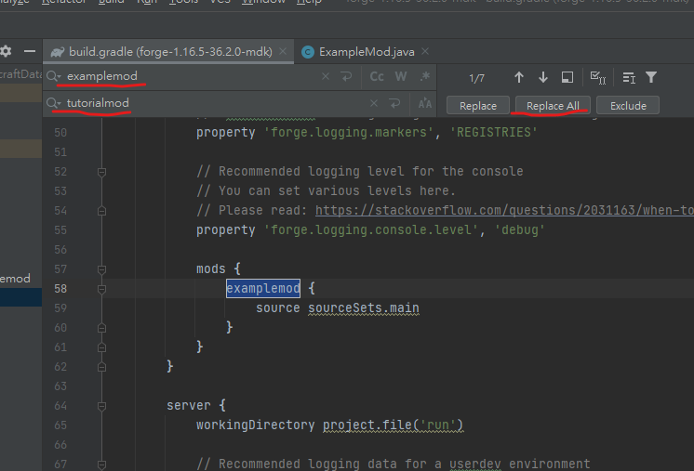This screenshot has width=694, height=471.
Task: Close the ExampleMod.java tab
Action: [x=425, y=52]
